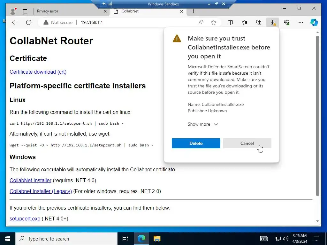Expand Show more in SmartScreen dialog
This screenshot has height=245, width=327.
pos(203,124)
